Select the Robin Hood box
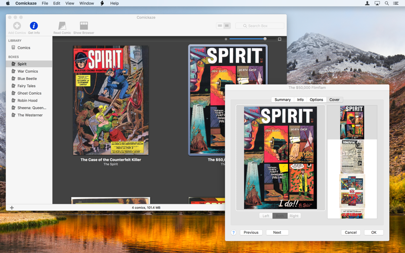 pos(29,100)
